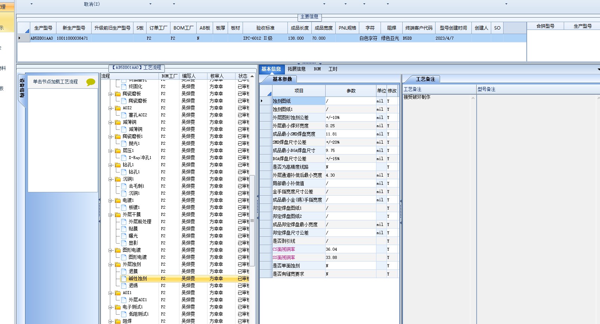600x324 pixels.
Task: Collapse the 外层干膜 tree node
Action: pyautogui.click(x=110, y=215)
